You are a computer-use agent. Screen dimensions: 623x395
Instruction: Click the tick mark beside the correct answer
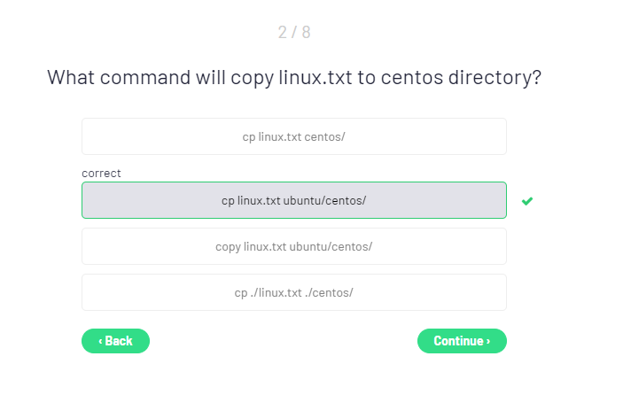(x=527, y=201)
